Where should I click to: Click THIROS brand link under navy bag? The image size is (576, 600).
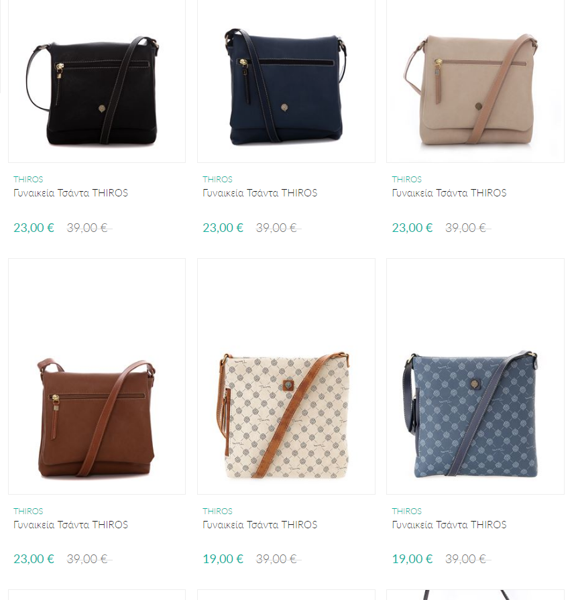coord(217,180)
